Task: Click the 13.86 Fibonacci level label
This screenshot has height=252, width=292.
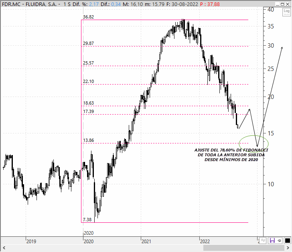Action: click(89, 140)
